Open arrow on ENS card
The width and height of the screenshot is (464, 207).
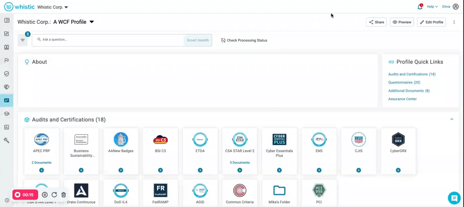click(x=319, y=170)
